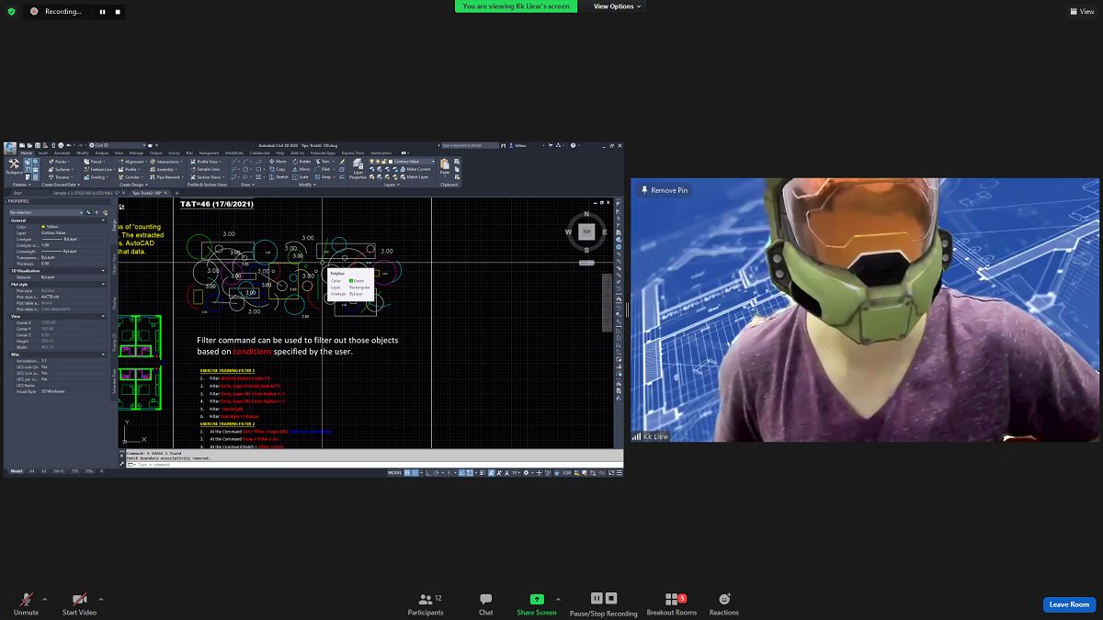The width and height of the screenshot is (1103, 620).
Task: Click Make Current in Layers panel
Action: click(415, 169)
